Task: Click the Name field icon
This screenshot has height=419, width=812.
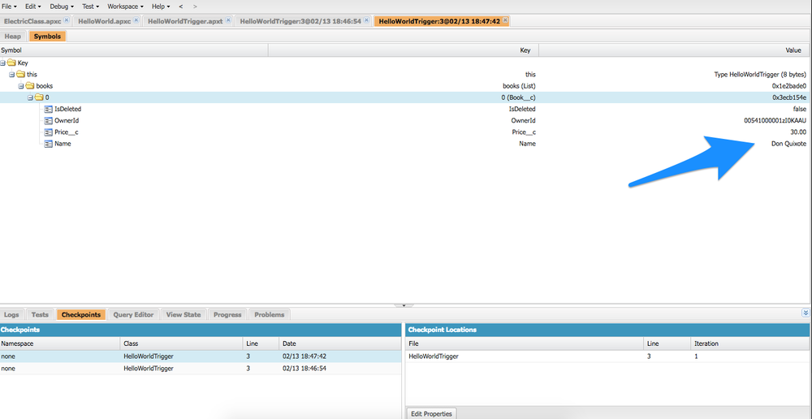Action: 48,144
